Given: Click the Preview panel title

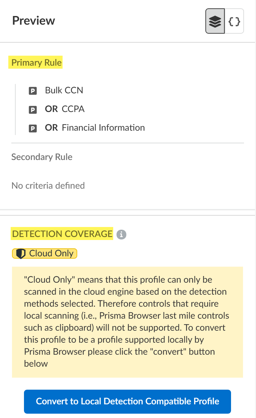Looking at the screenshot, I should pyautogui.click(x=34, y=21).
